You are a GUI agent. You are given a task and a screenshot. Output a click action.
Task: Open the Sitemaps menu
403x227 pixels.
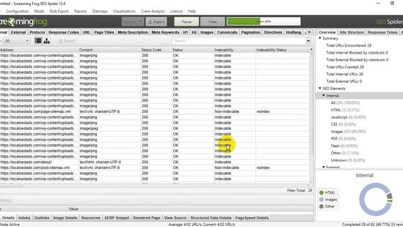pos(99,11)
